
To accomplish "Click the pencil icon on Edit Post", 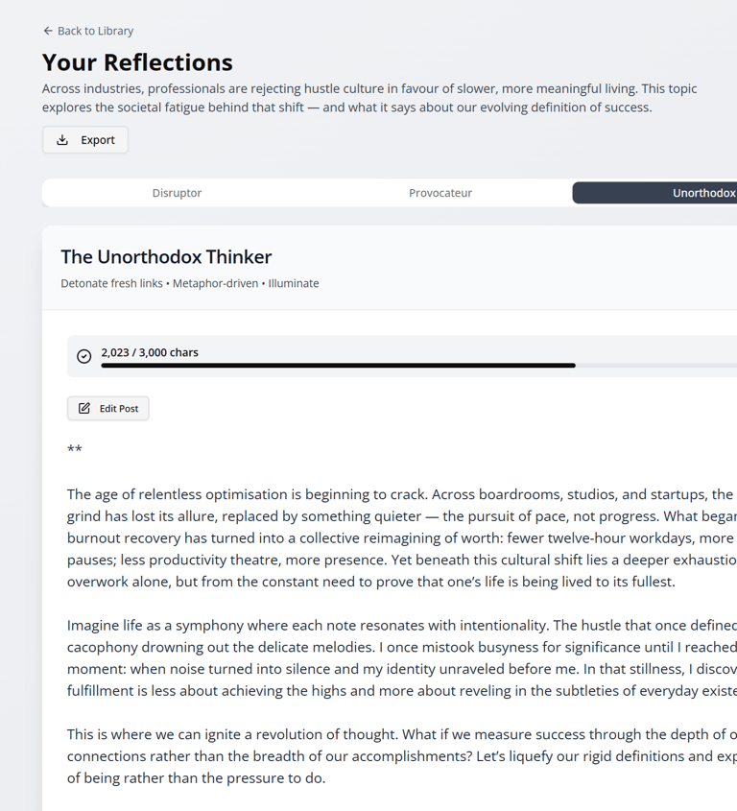I will click(84, 409).
